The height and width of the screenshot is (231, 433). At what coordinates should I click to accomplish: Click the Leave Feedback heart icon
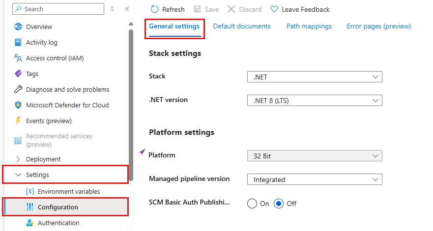click(x=274, y=9)
